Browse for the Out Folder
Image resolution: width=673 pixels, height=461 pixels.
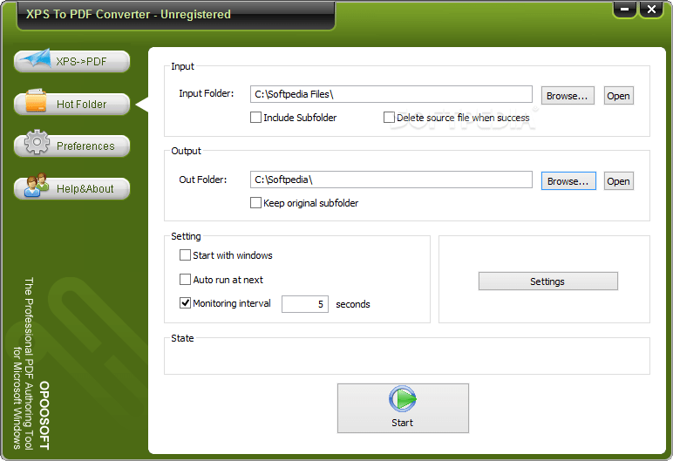click(568, 181)
